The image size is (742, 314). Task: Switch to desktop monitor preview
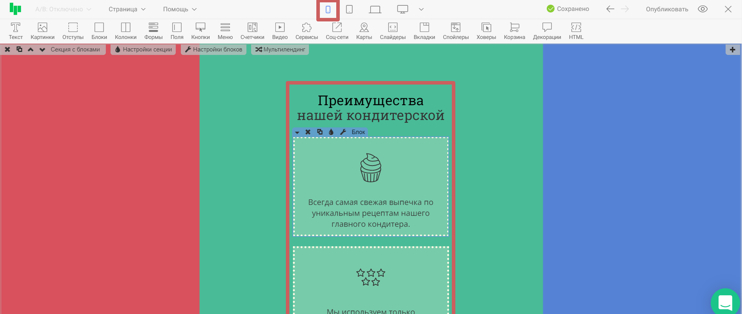(x=403, y=9)
